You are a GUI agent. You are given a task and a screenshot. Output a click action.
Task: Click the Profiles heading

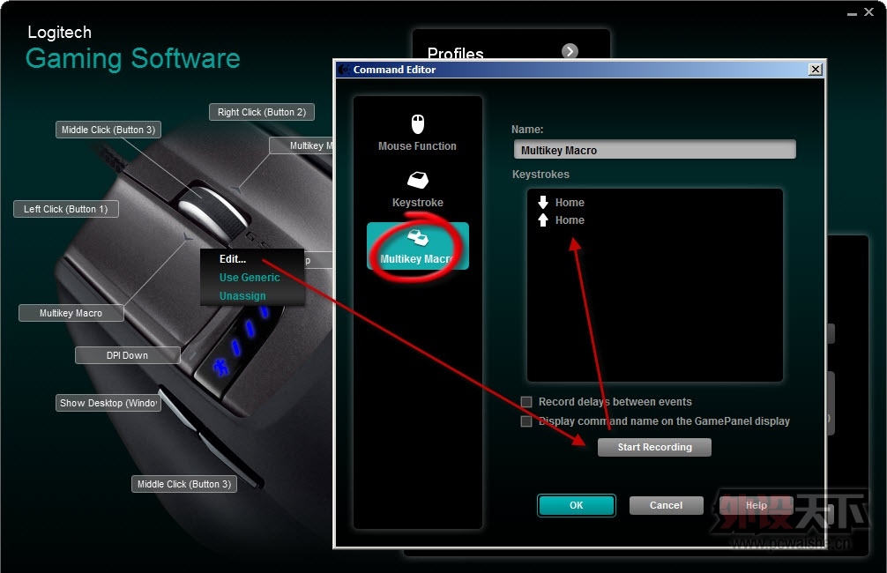(x=455, y=53)
